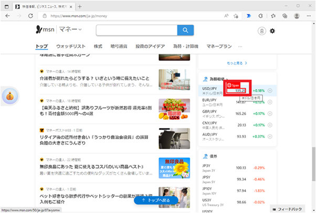Add USD/JPY to watchlist plus icon
The width and height of the screenshot is (316, 213).
click(x=270, y=91)
